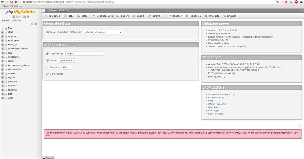Expand the eshop_db database node
The height and width of the screenshot is (159, 304).
pyautogui.click(x=2, y=44)
